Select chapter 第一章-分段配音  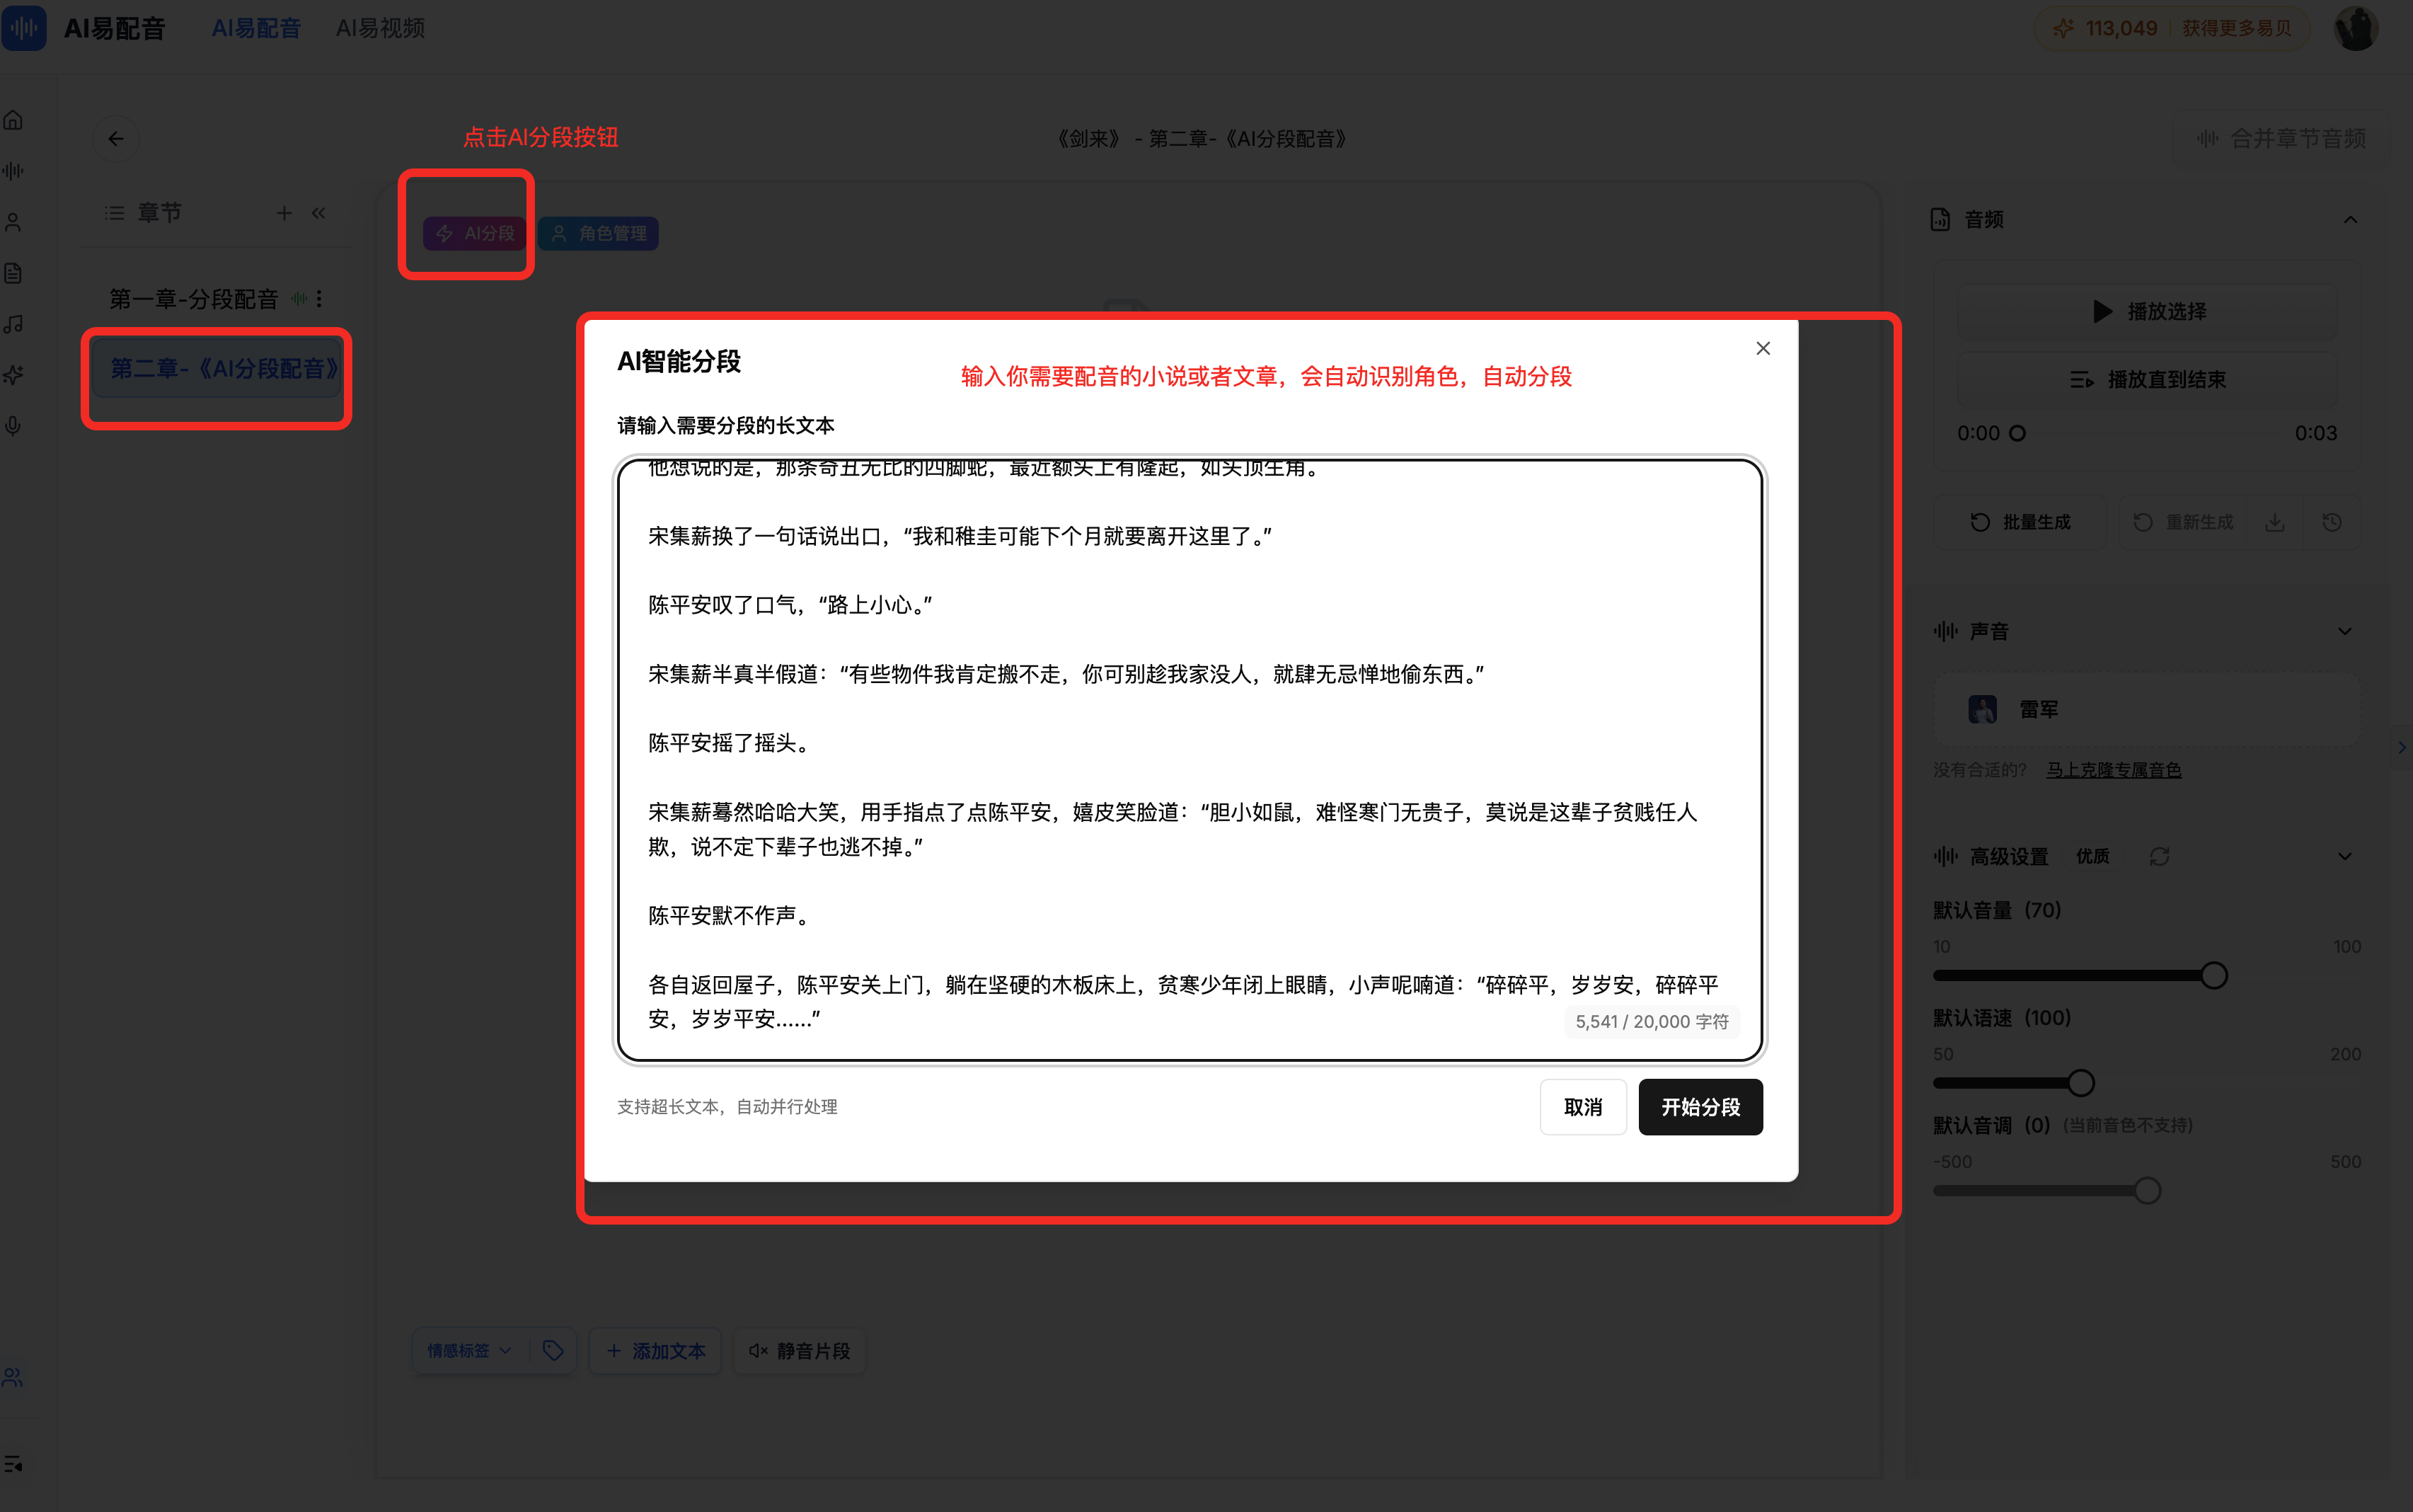click(x=193, y=299)
